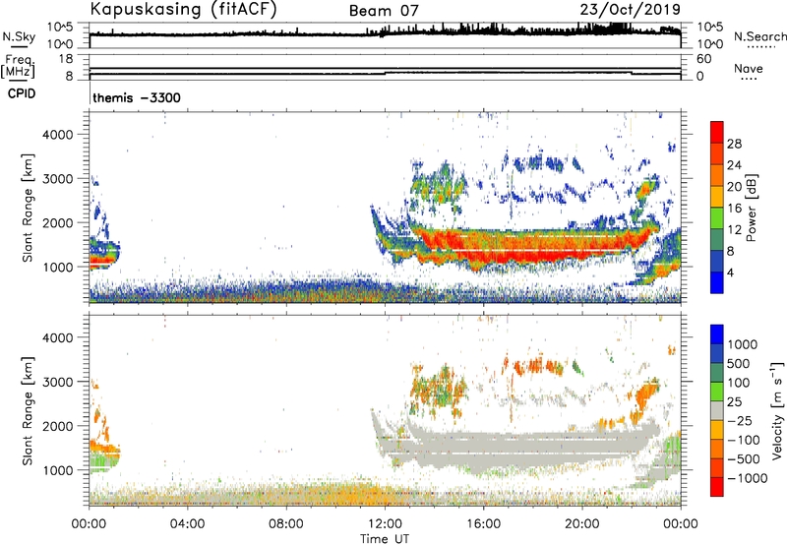787x545 pixels.
Task: Select the CPID row label
Action: (x=22, y=93)
